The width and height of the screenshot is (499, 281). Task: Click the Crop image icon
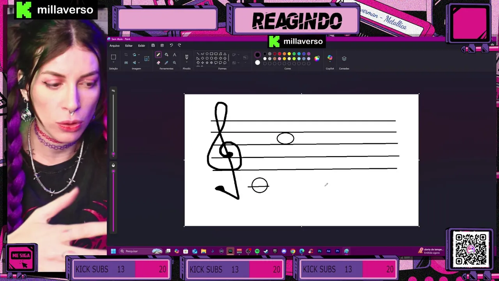click(x=126, y=55)
